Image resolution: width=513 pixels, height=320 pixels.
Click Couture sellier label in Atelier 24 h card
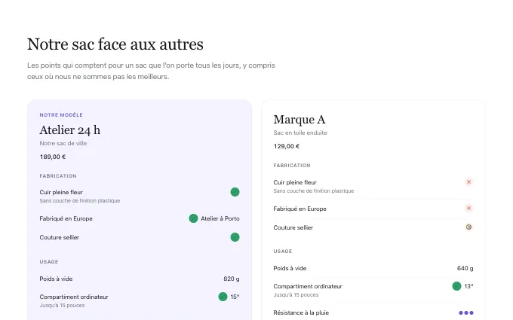tap(59, 237)
